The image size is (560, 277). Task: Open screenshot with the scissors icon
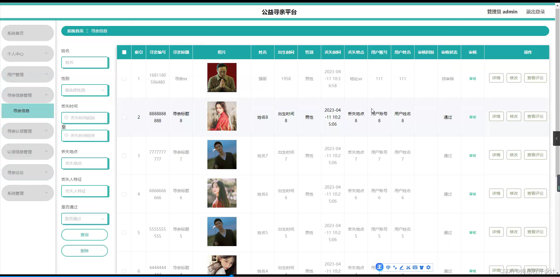[x=408, y=267]
